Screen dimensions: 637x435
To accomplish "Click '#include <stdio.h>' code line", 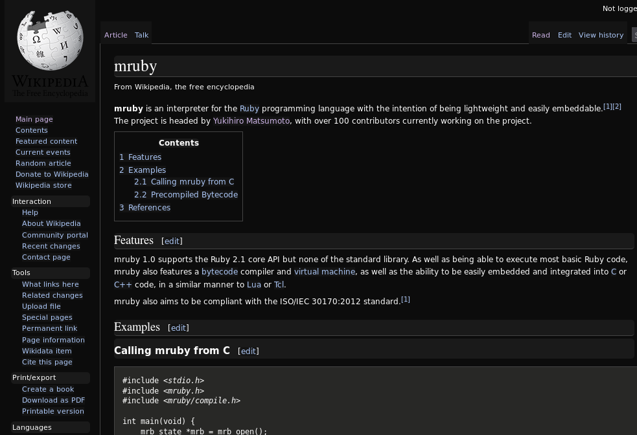I will (163, 381).
